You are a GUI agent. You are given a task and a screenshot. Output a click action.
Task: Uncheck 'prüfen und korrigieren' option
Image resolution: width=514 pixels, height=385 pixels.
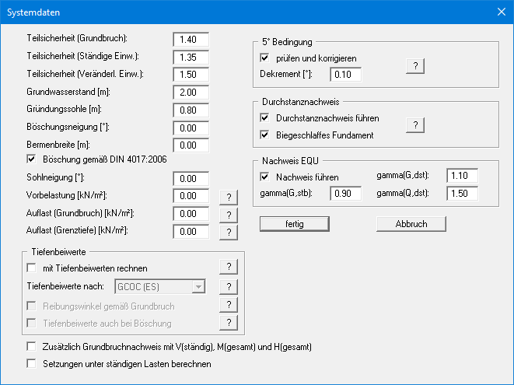coord(265,58)
